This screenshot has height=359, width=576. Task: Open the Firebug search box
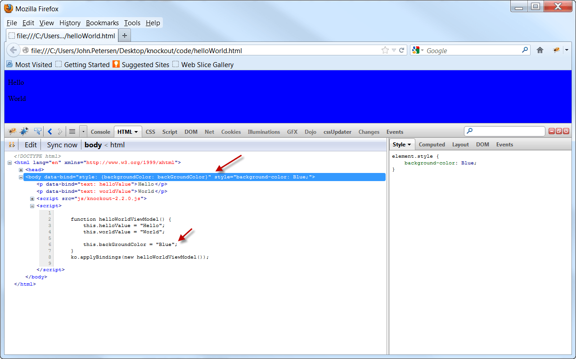coord(504,131)
